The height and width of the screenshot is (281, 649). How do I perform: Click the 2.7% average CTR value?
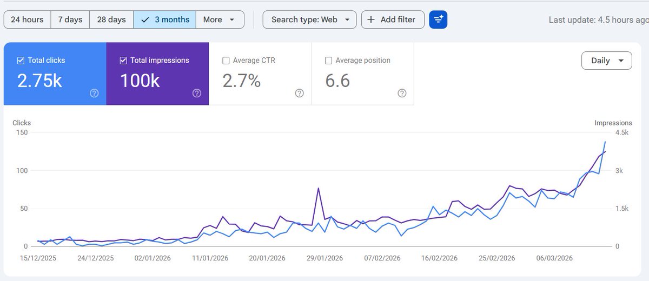[x=242, y=81]
